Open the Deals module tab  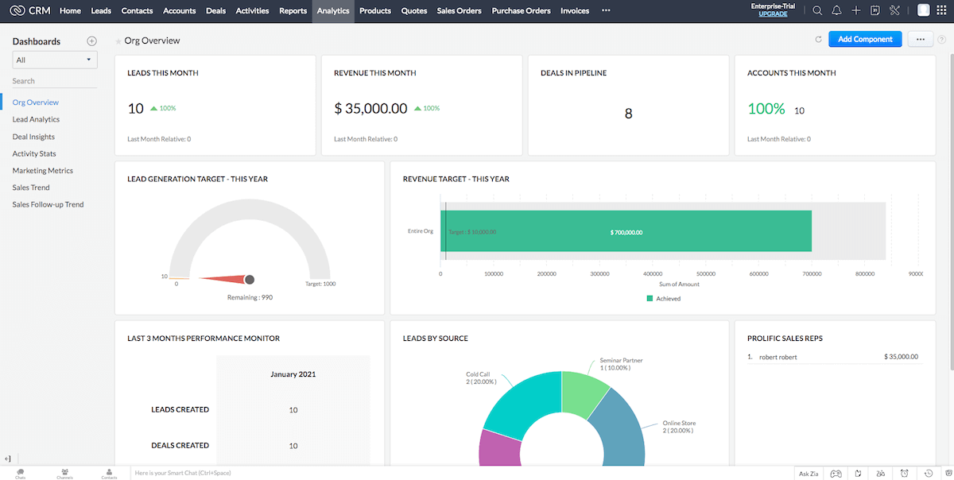(215, 10)
